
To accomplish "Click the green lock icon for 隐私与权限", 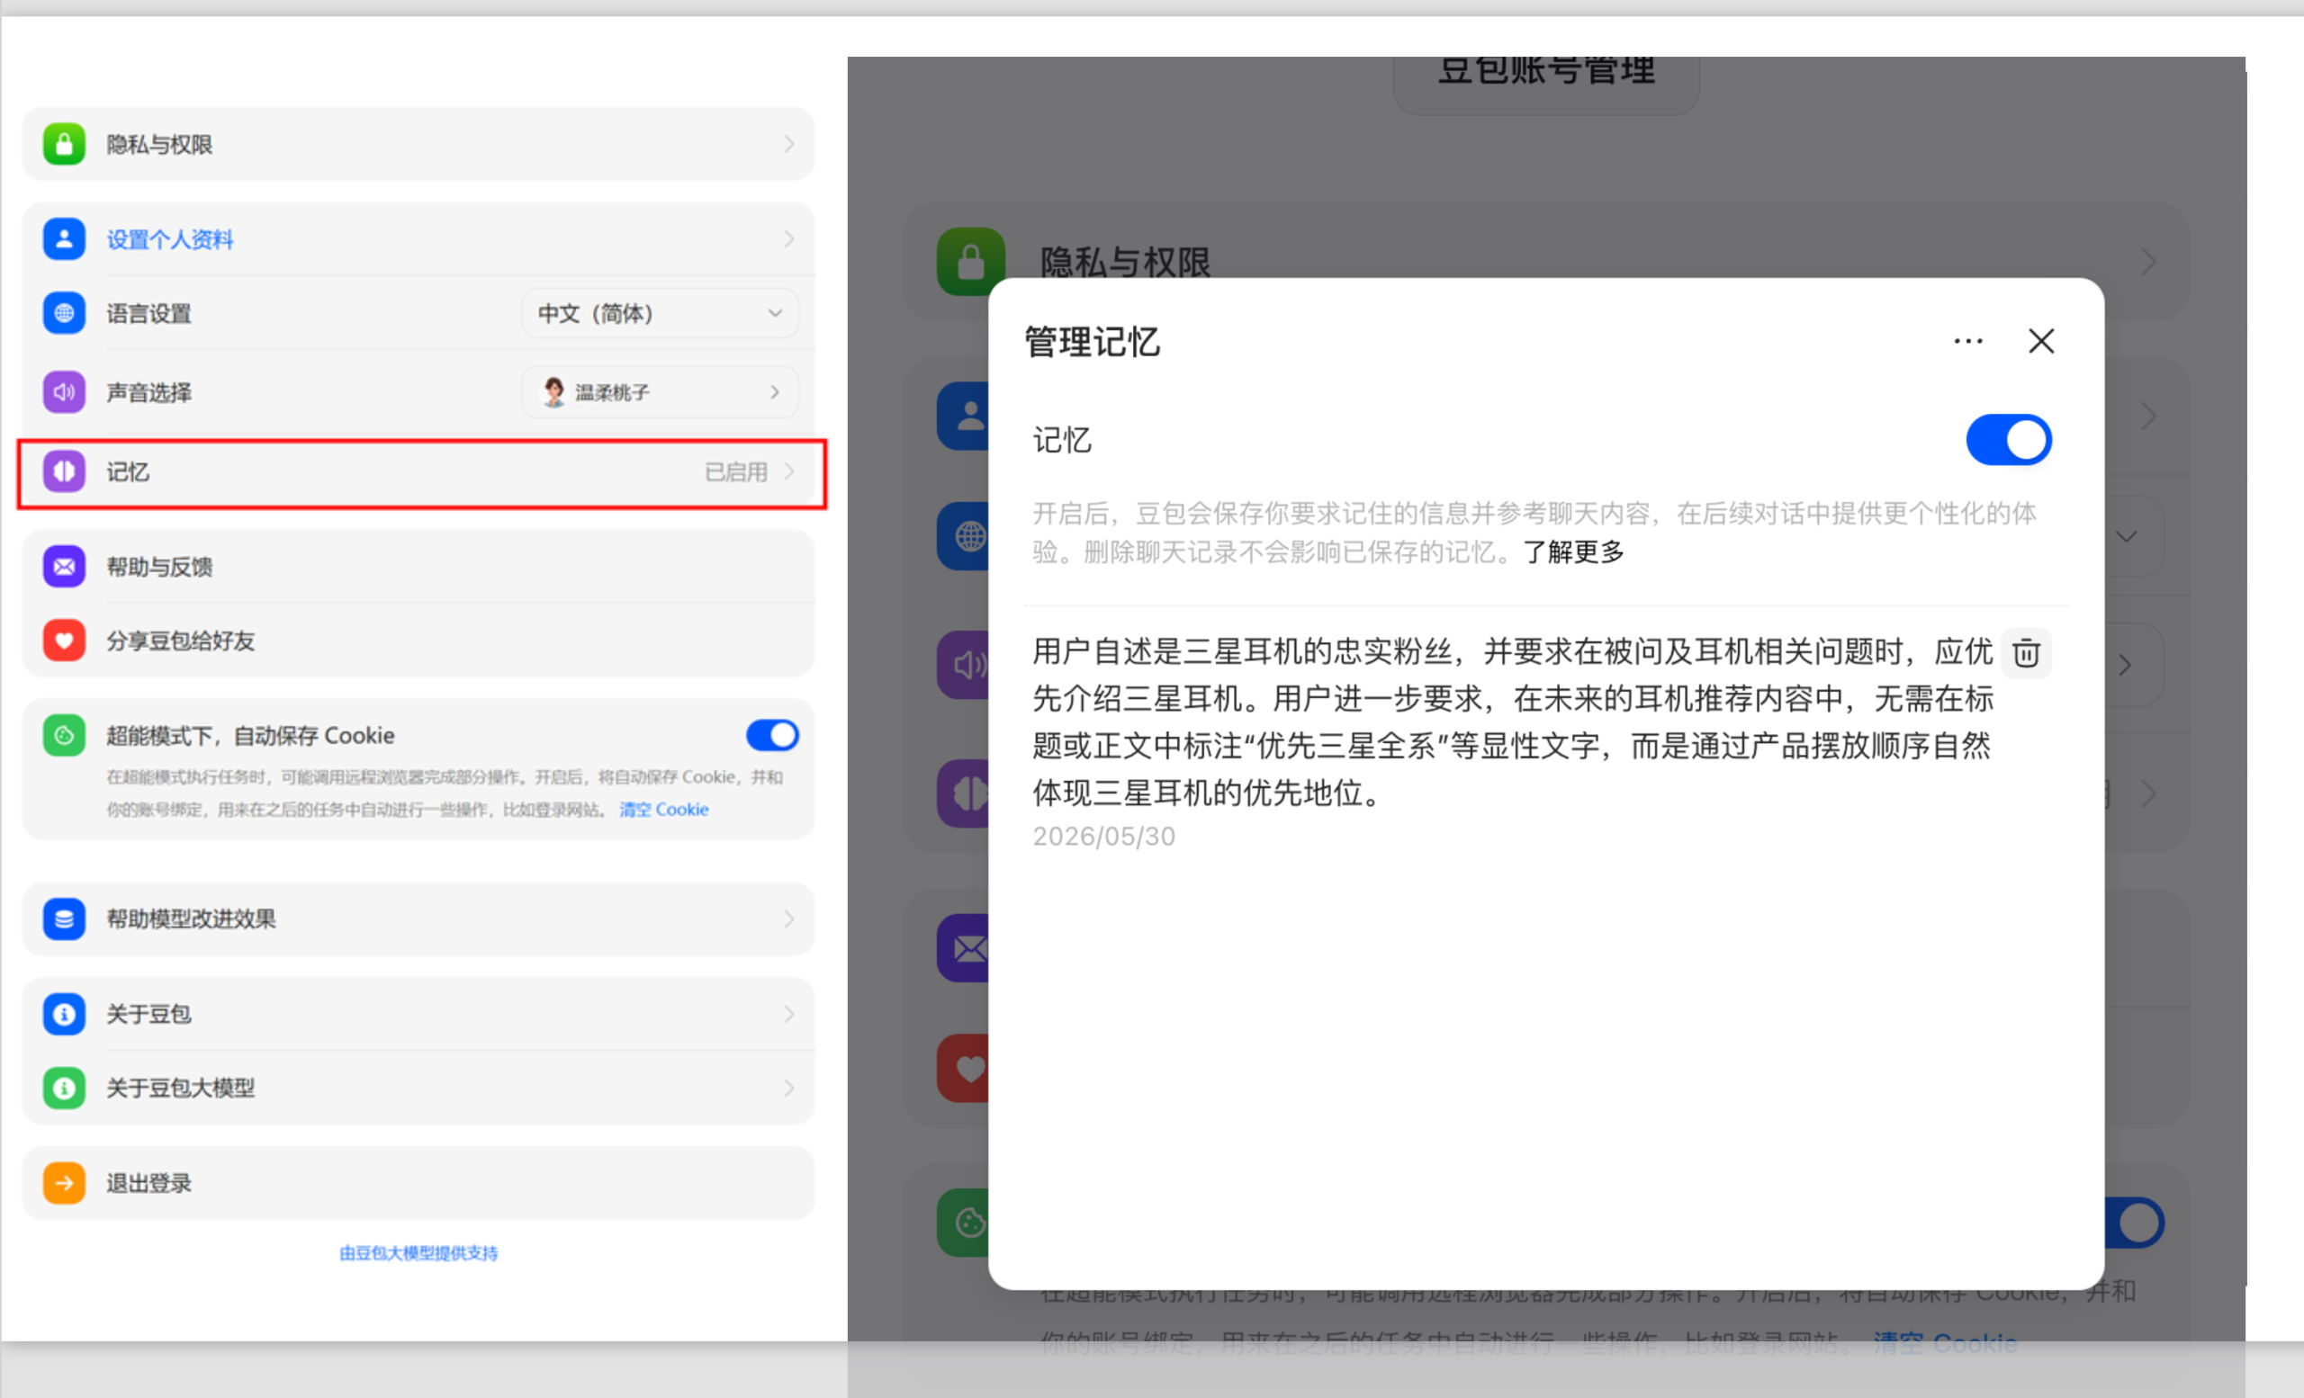I will pyautogui.click(x=64, y=144).
